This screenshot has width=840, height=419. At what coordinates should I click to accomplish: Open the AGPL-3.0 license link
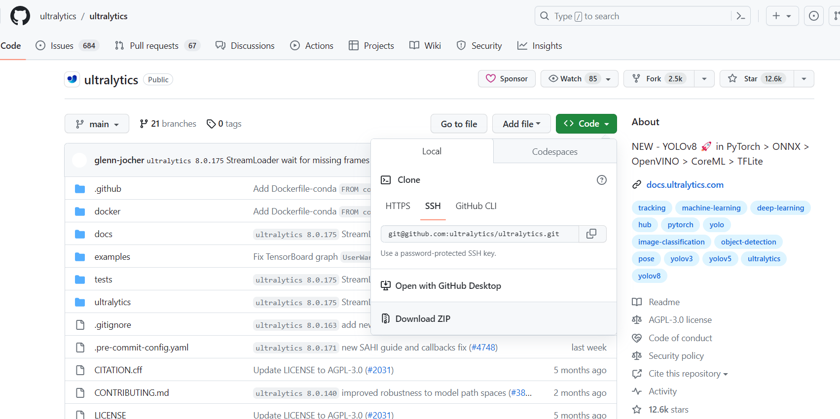[x=680, y=320]
